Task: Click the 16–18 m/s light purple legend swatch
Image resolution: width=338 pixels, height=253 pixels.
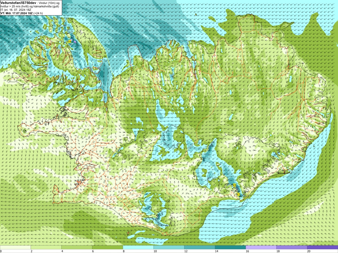Action: [261, 247]
